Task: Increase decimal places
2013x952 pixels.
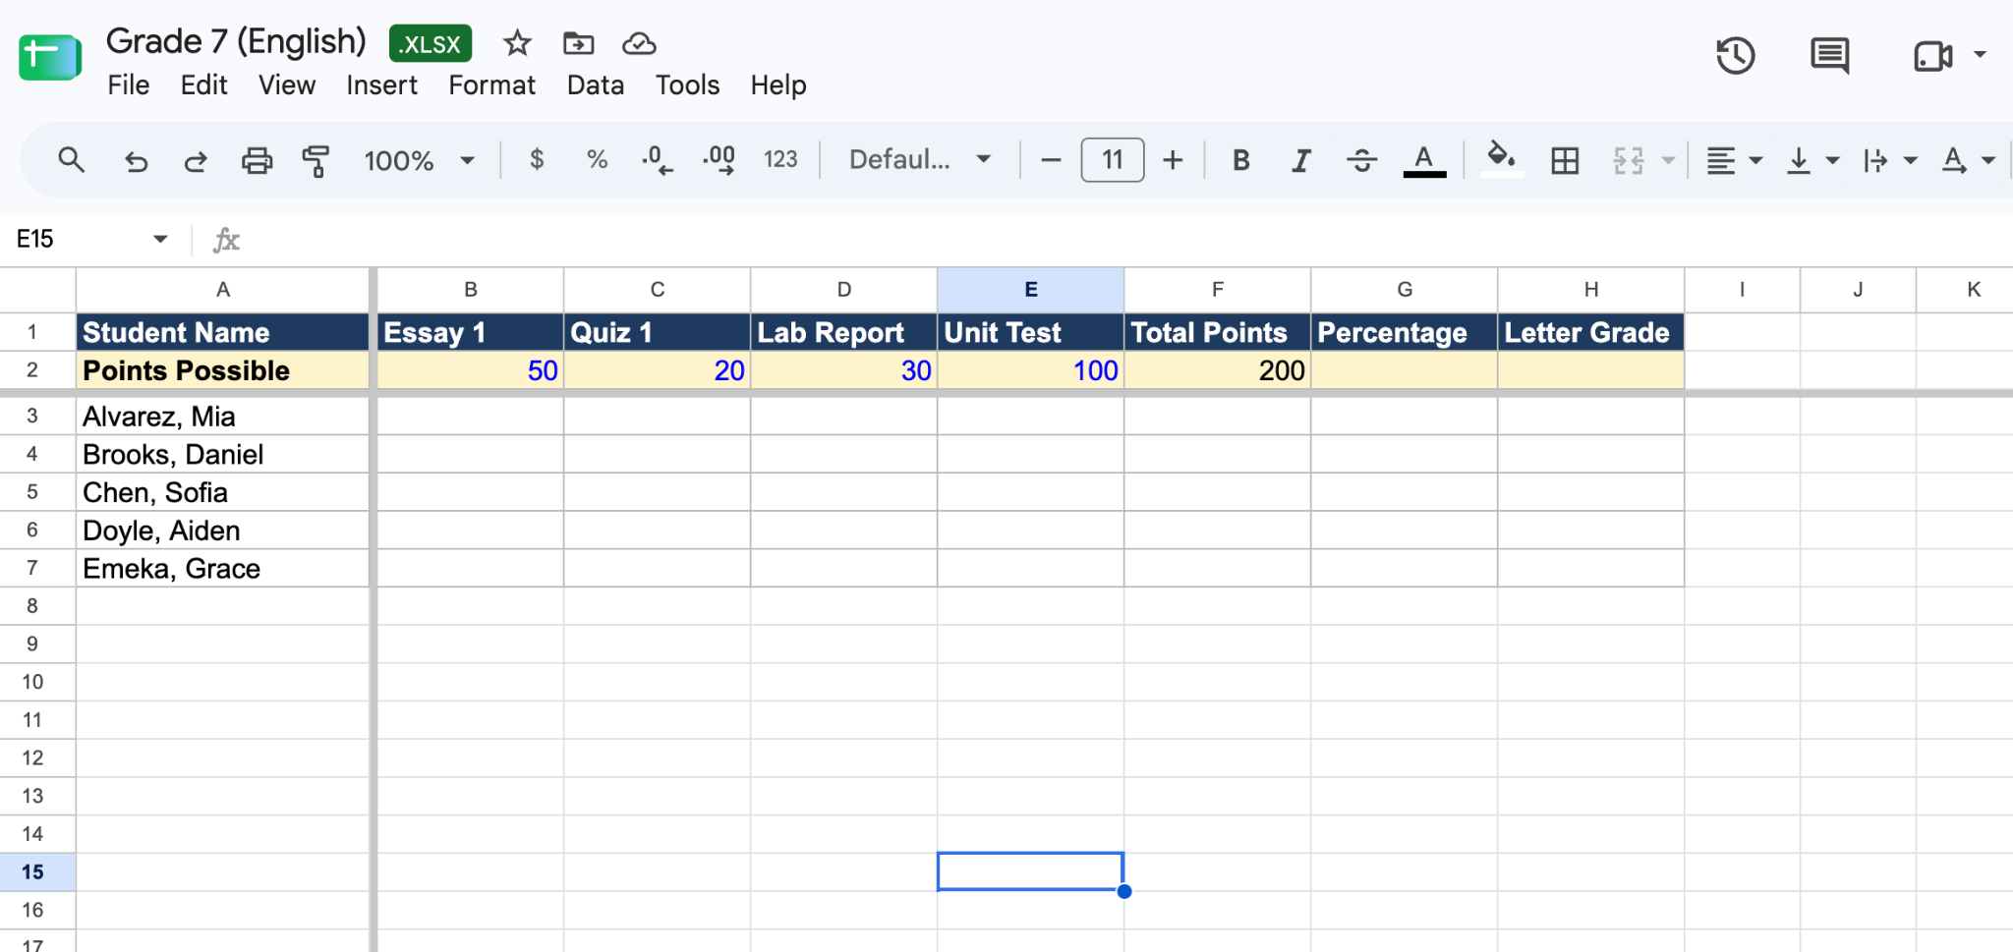Action: pyautogui.click(x=719, y=159)
